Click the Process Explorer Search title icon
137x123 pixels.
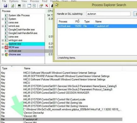[x=57, y=5]
